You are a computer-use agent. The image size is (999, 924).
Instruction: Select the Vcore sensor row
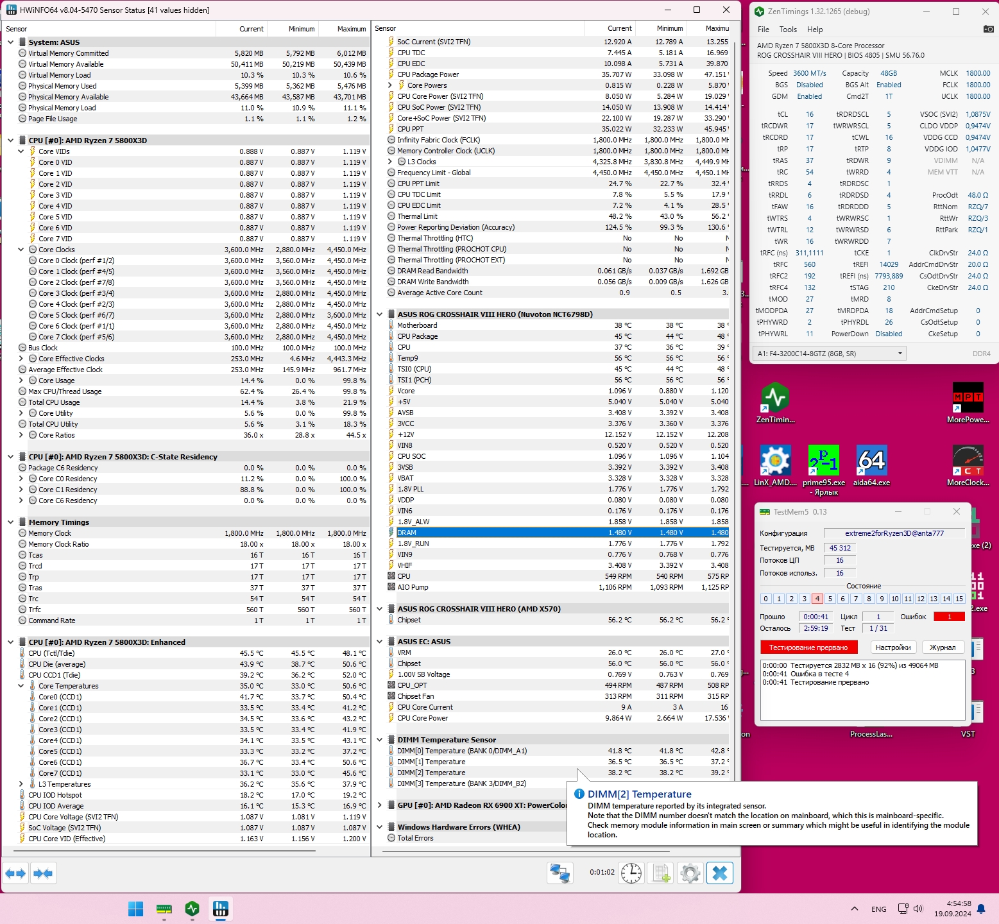(x=558, y=391)
